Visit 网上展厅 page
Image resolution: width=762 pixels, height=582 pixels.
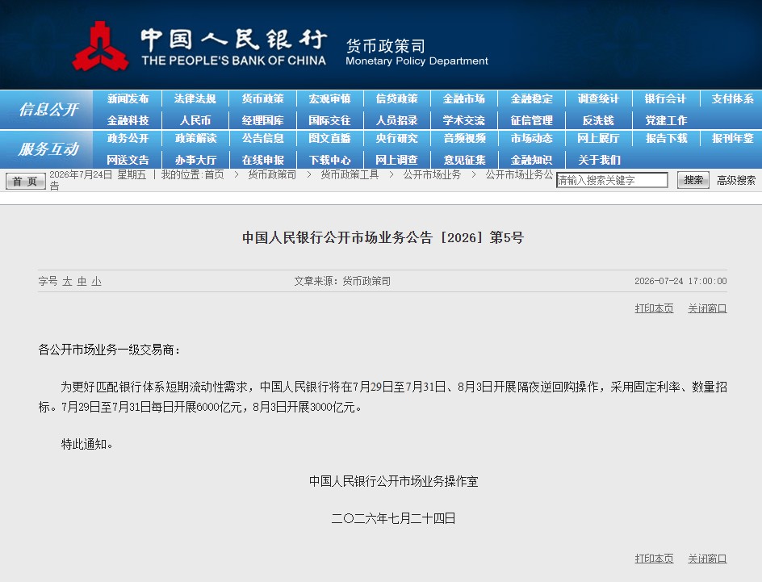[598, 139]
